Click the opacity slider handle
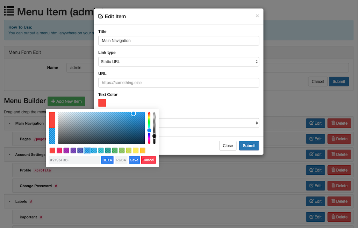358x228 pixels. point(154,136)
